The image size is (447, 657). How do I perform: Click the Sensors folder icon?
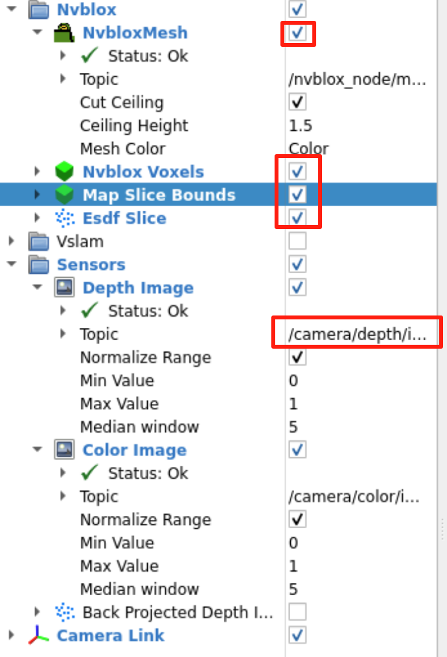pos(39,265)
